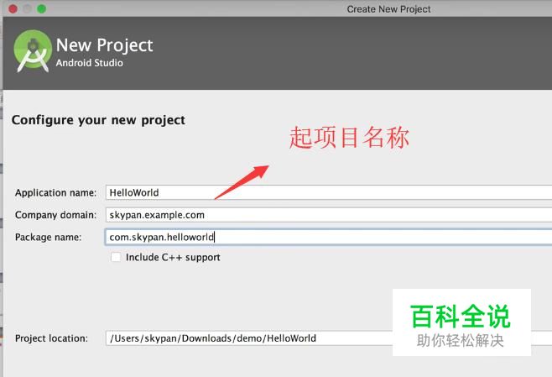Click the 'Create New Project' window title
The width and height of the screenshot is (552, 377).
coord(388,9)
